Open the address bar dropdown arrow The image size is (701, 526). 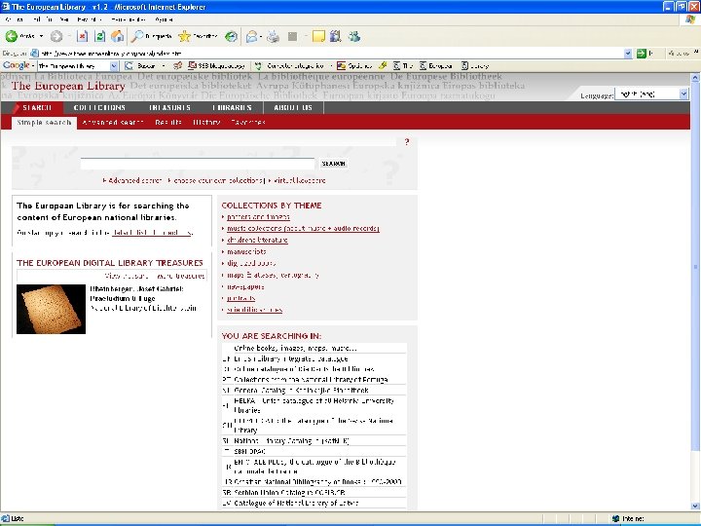point(628,54)
